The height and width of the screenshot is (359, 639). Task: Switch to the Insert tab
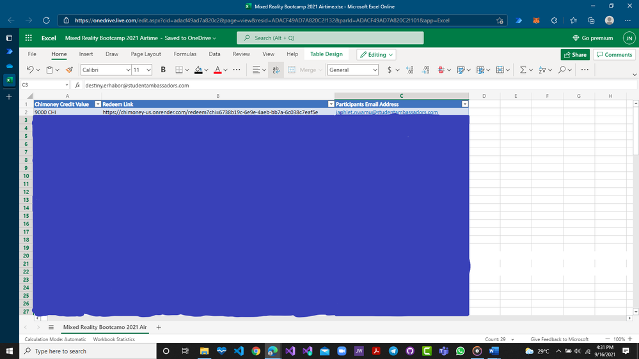pos(86,54)
